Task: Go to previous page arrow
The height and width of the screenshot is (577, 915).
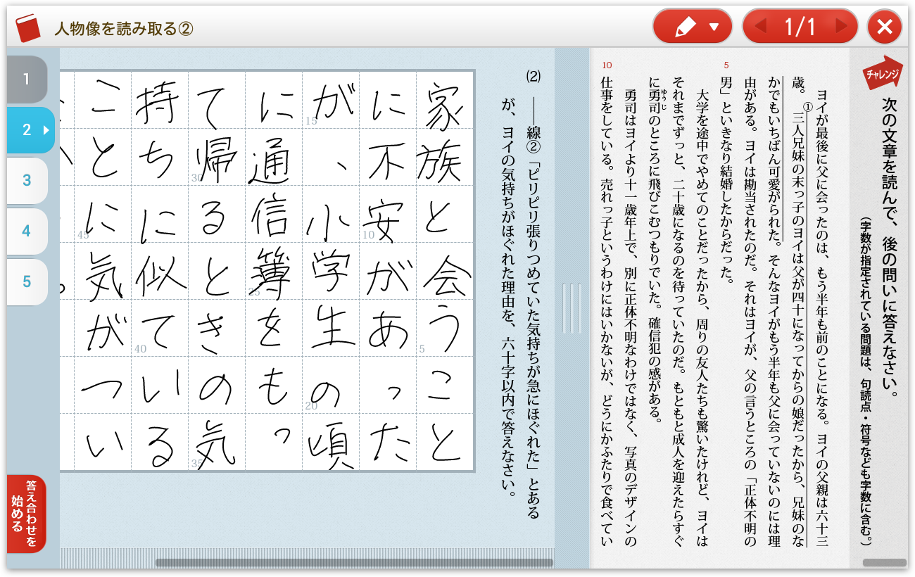Action: (760, 27)
